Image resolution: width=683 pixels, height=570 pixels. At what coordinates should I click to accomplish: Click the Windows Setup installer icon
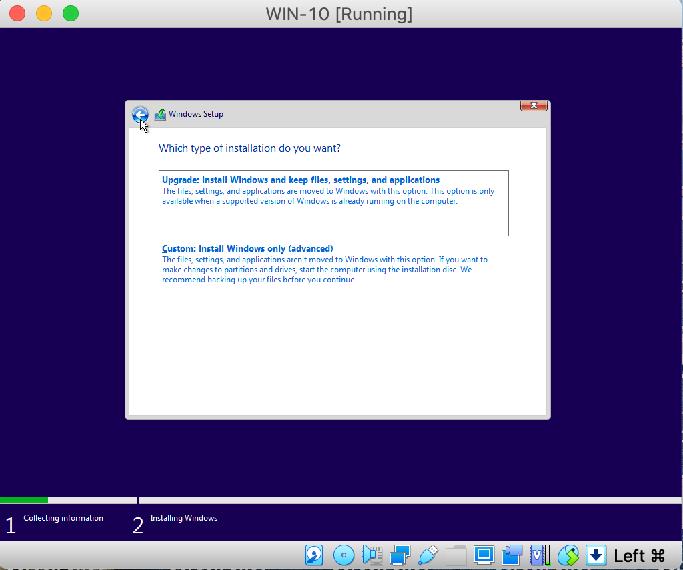(160, 115)
